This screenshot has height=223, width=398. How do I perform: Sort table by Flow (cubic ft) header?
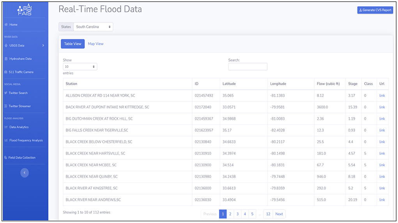coord(330,84)
